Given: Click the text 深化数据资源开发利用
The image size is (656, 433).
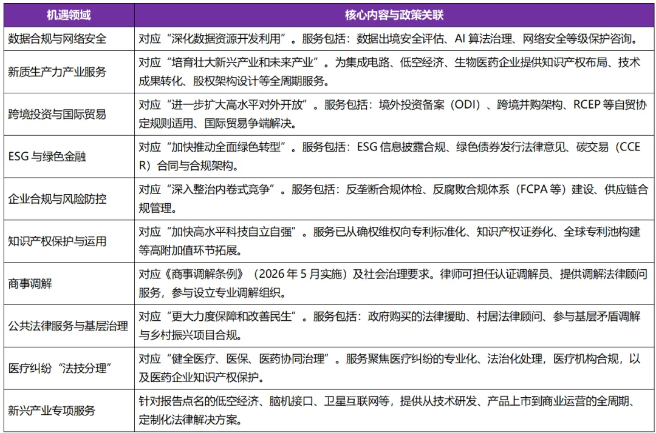Looking at the screenshot, I should click(226, 39).
